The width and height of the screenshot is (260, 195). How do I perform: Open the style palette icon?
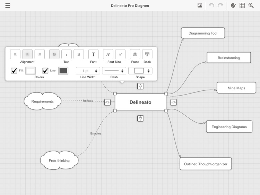click(x=233, y=6)
